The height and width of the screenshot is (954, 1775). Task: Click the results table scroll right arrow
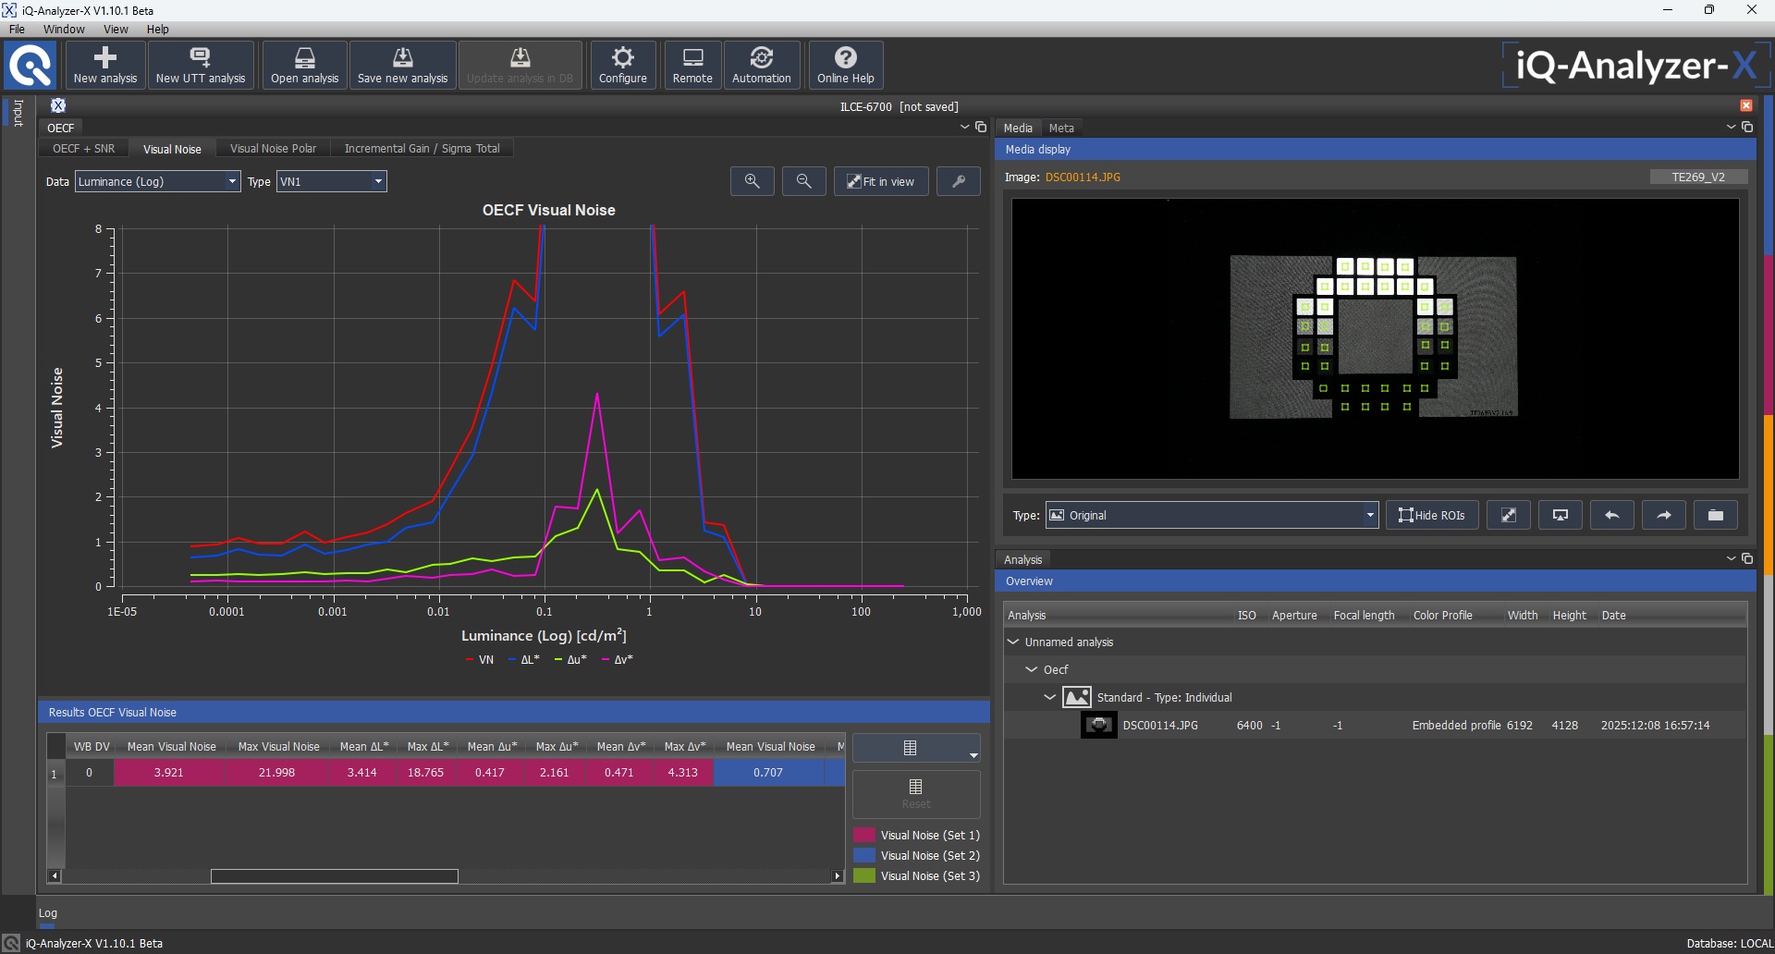click(838, 876)
